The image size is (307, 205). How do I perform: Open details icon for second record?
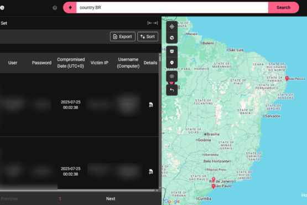tap(151, 172)
